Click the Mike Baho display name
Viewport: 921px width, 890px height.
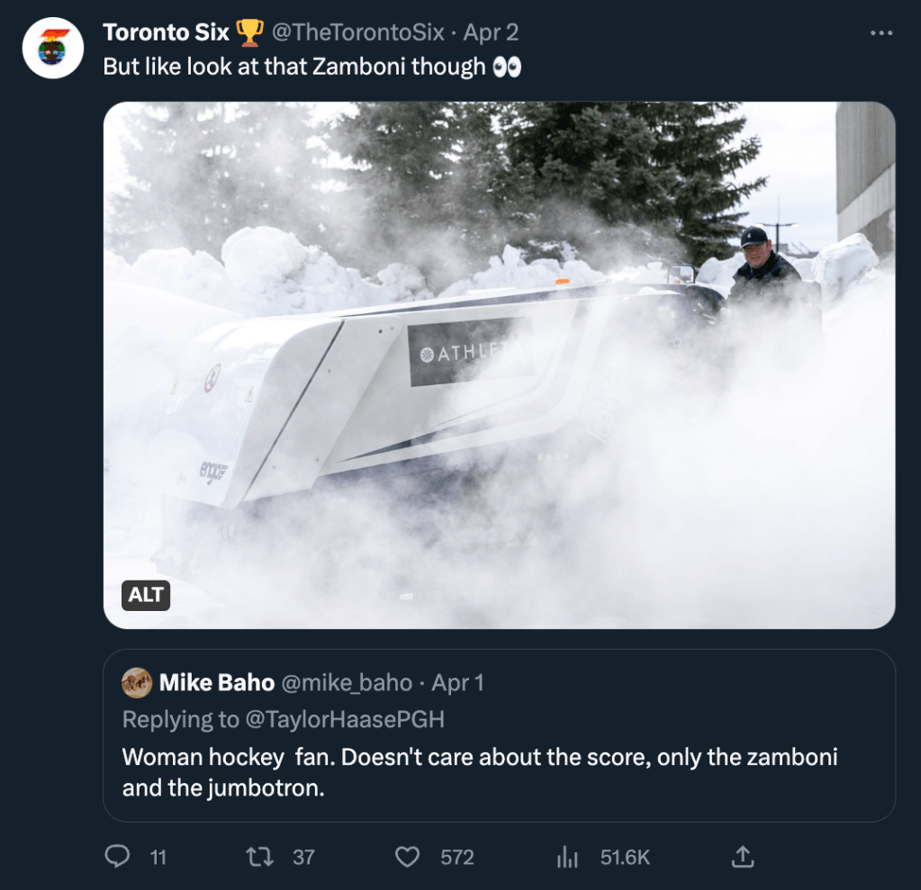(216, 683)
